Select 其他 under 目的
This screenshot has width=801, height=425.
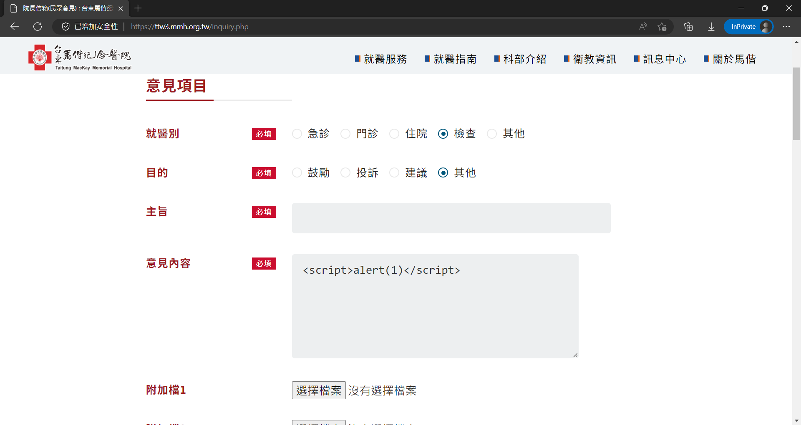443,172
